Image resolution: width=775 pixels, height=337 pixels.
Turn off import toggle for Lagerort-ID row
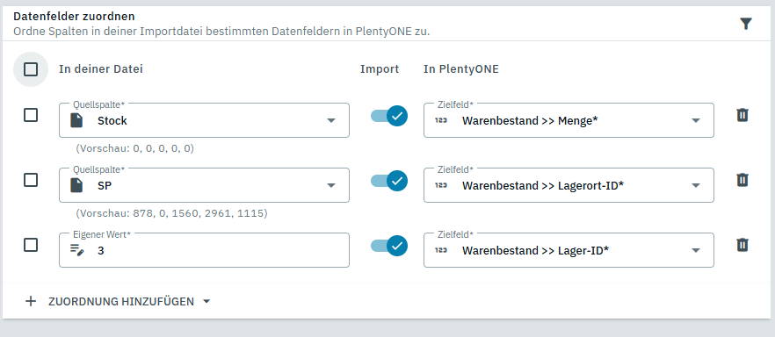(389, 181)
